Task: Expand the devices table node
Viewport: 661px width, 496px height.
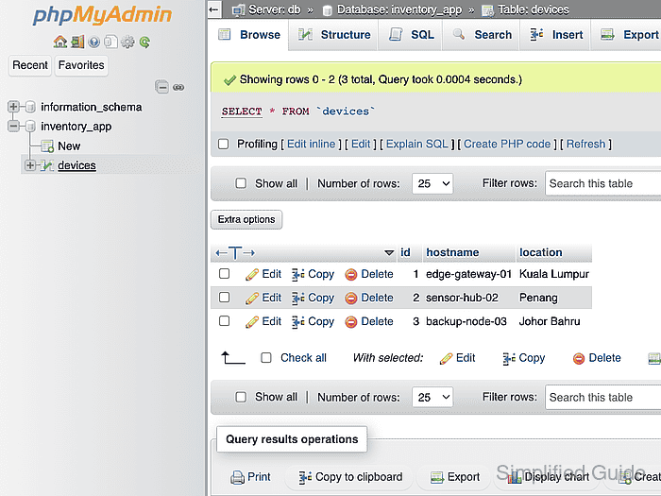Action: coord(30,165)
